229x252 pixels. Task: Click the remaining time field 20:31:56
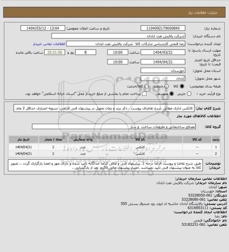click(x=55, y=52)
